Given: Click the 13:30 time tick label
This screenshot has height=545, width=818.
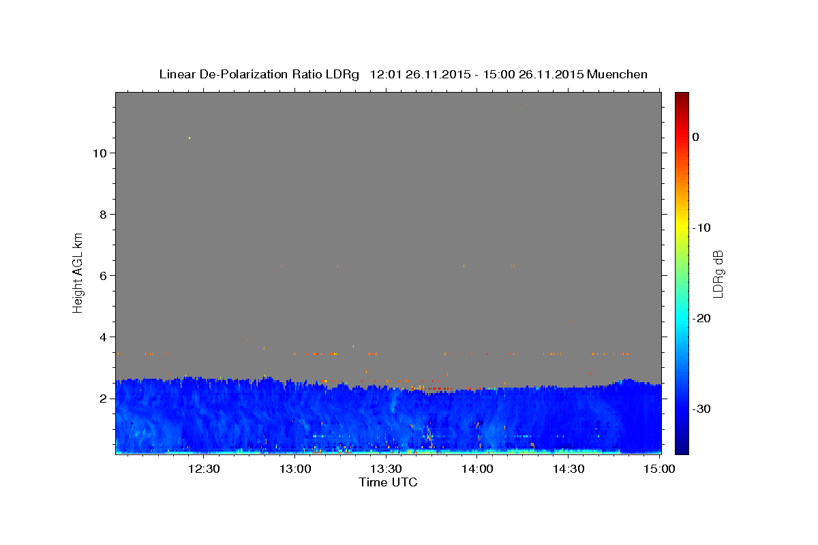Looking at the screenshot, I should point(386,469).
